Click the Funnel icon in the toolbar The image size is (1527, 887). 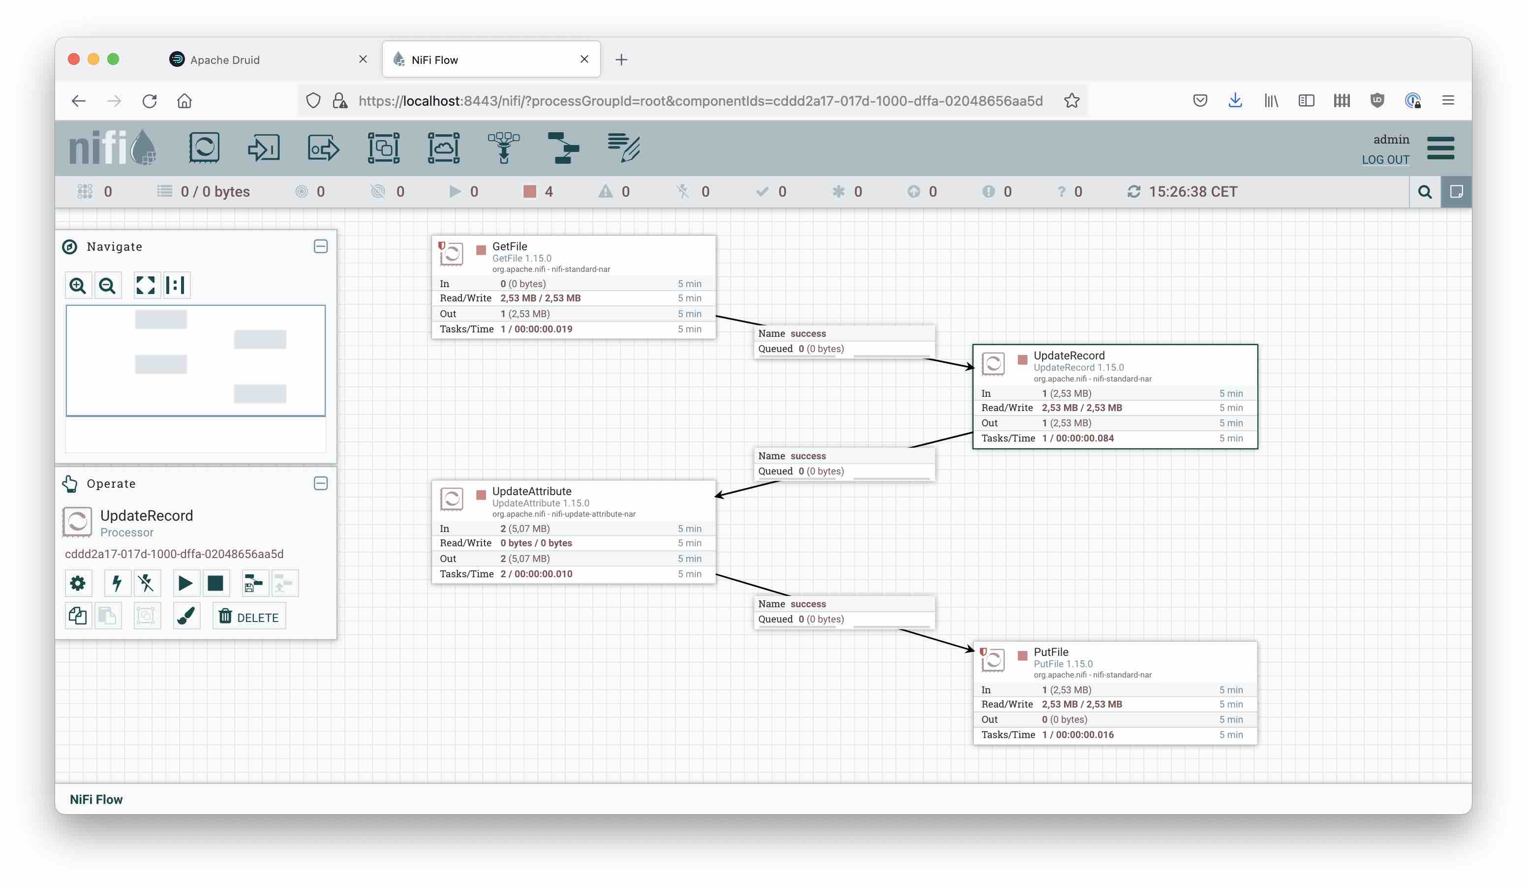tap(504, 148)
